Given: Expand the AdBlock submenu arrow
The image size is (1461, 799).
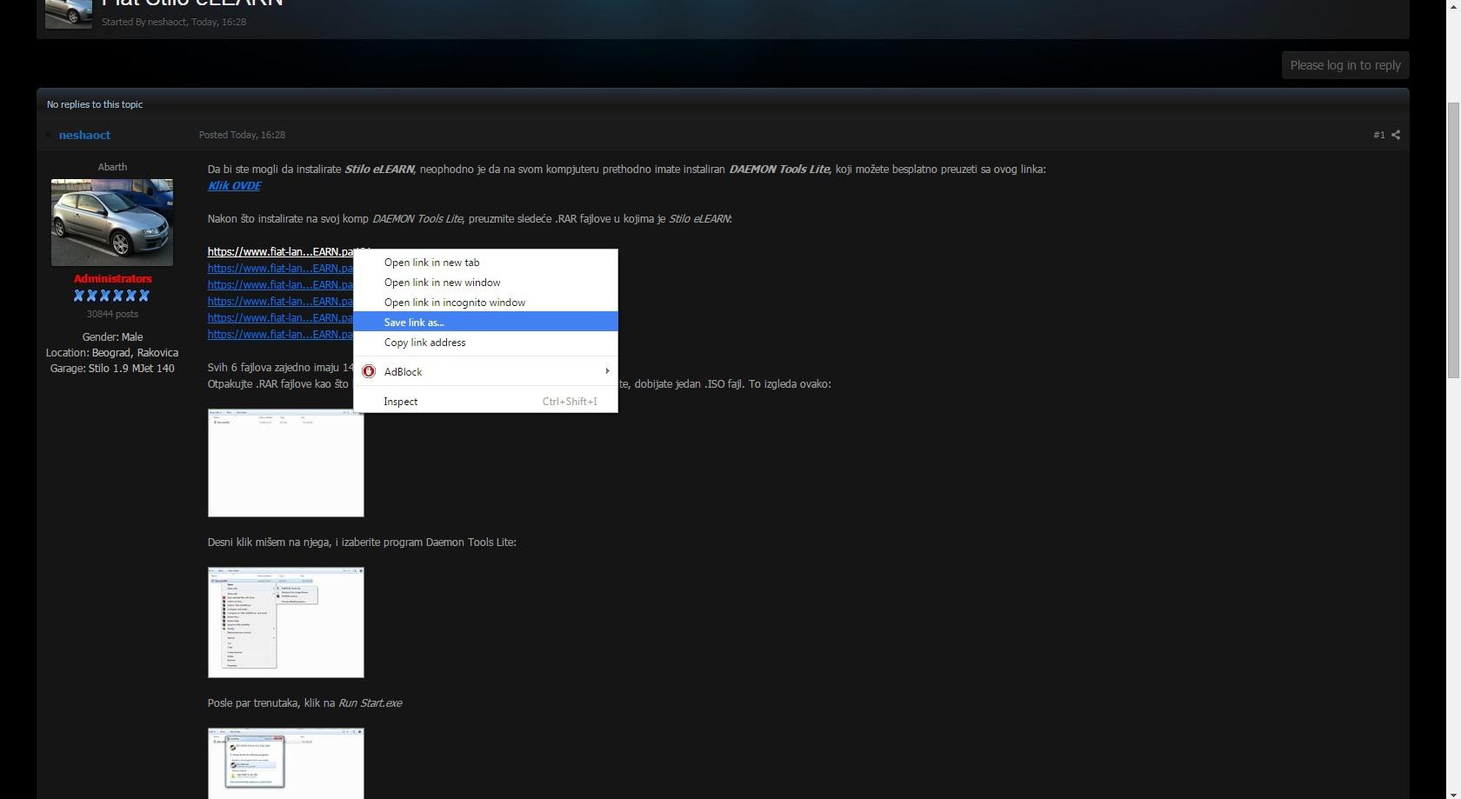Looking at the screenshot, I should [607, 371].
